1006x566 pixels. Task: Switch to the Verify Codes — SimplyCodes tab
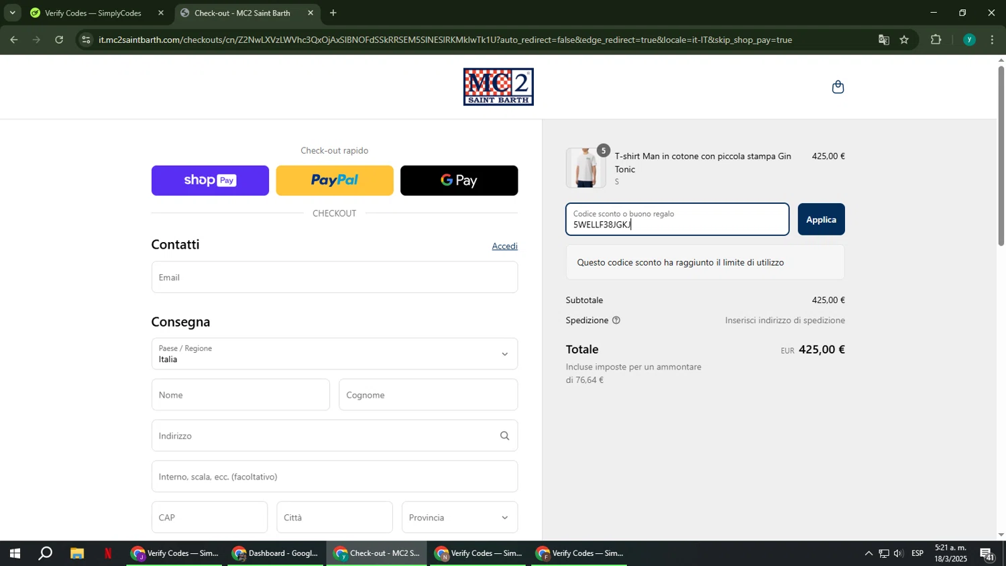[x=93, y=13]
